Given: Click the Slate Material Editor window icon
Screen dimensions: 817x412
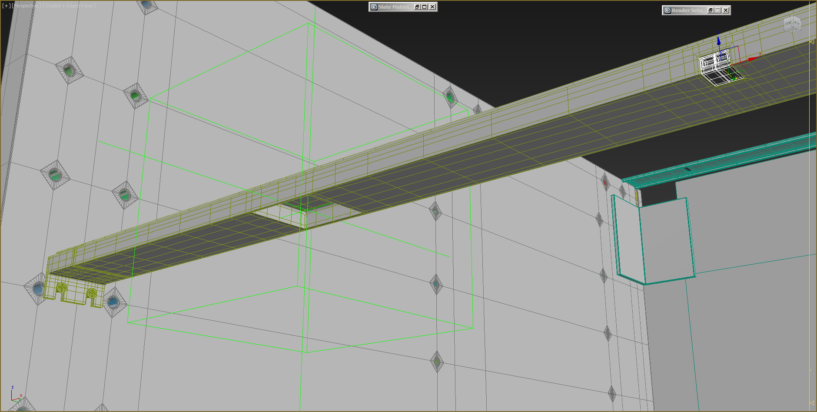Looking at the screenshot, I should (x=374, y=7).
